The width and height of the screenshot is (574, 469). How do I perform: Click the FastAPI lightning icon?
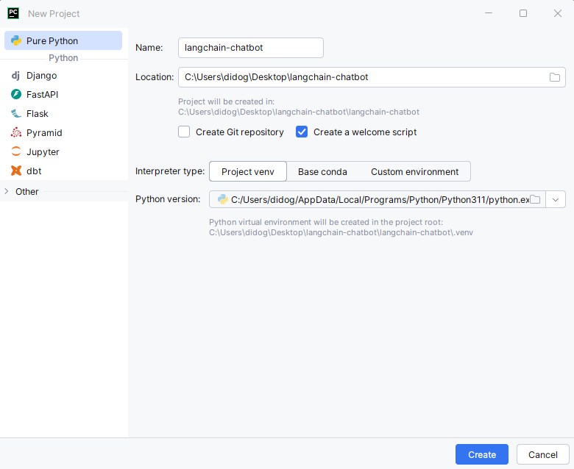pyautogui.click(x=16, y=94)
